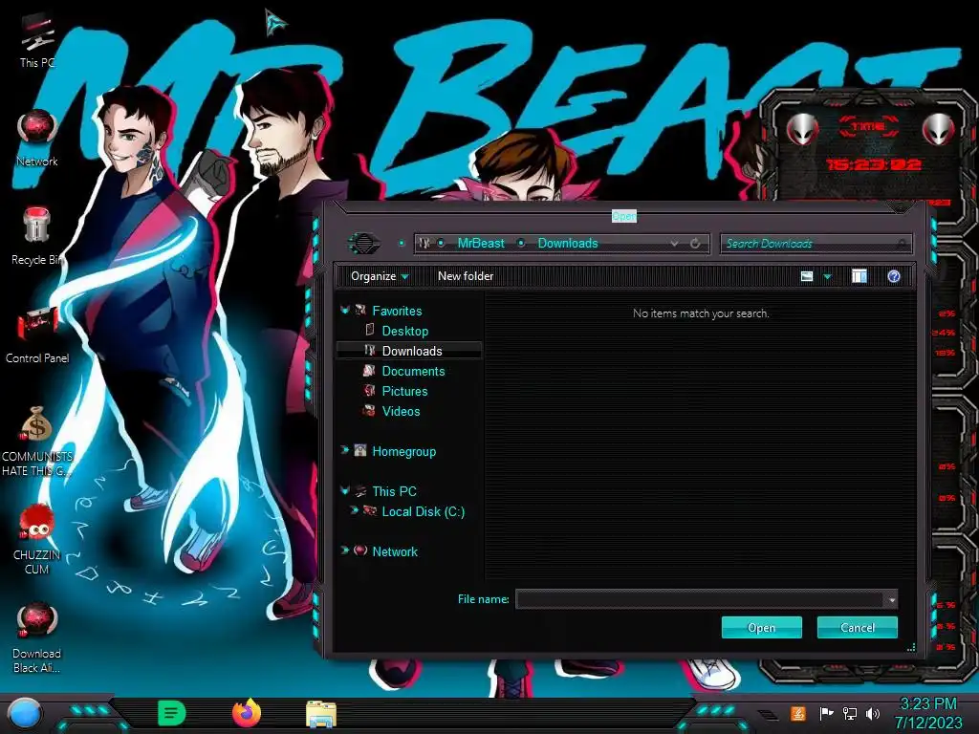Open the File name dropdown arrow
The image size is (979, 734).
[x=892, y=600]
